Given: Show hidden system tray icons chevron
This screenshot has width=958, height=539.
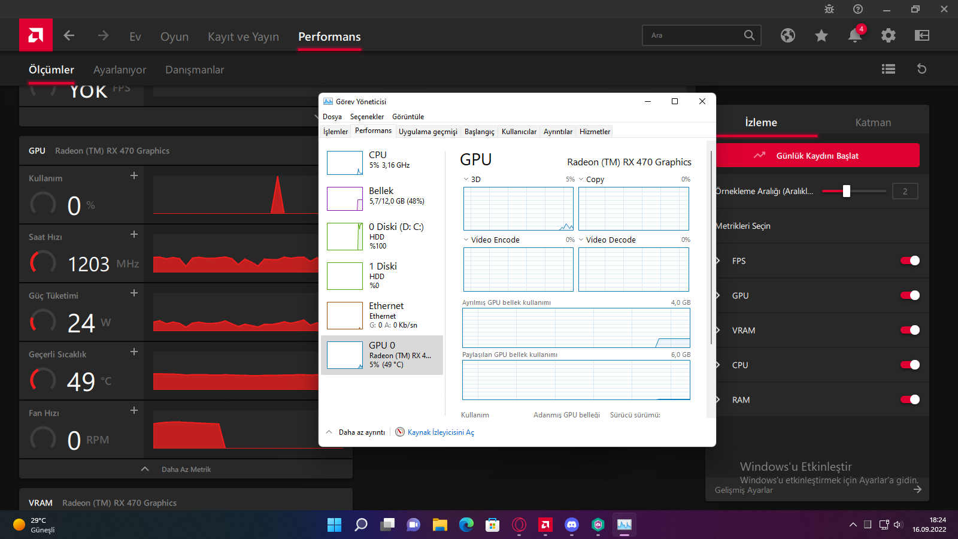Looking at the screenshot, I should 853,525.
